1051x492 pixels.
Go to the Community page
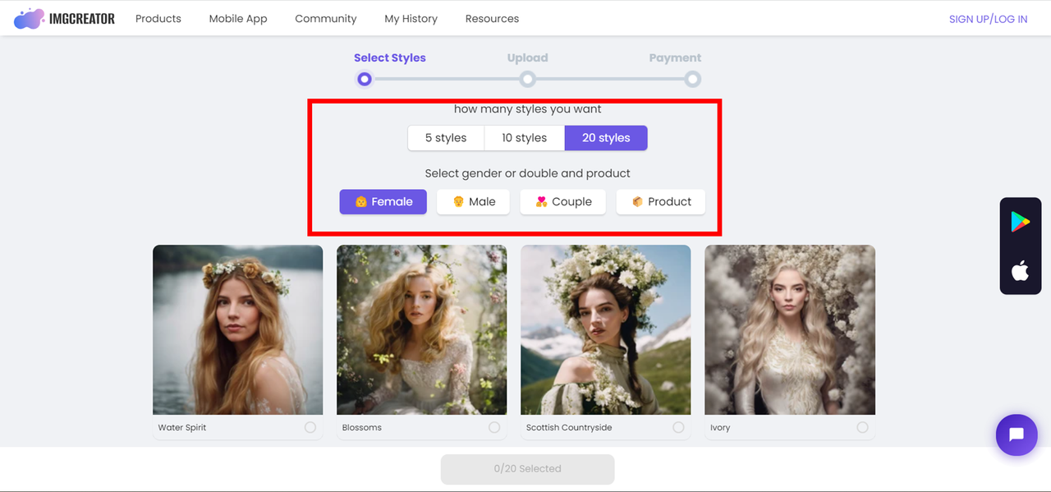point(326,18)
